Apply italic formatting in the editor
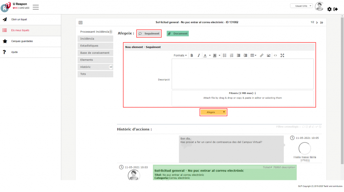 (x=199, y=55)
